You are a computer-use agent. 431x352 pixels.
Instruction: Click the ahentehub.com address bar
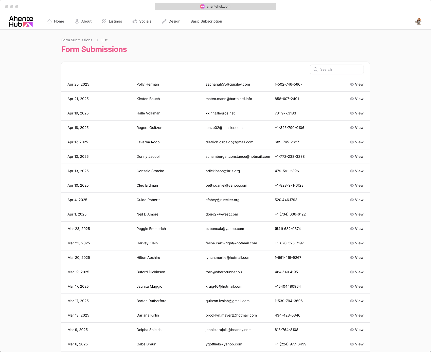[215, 7]
